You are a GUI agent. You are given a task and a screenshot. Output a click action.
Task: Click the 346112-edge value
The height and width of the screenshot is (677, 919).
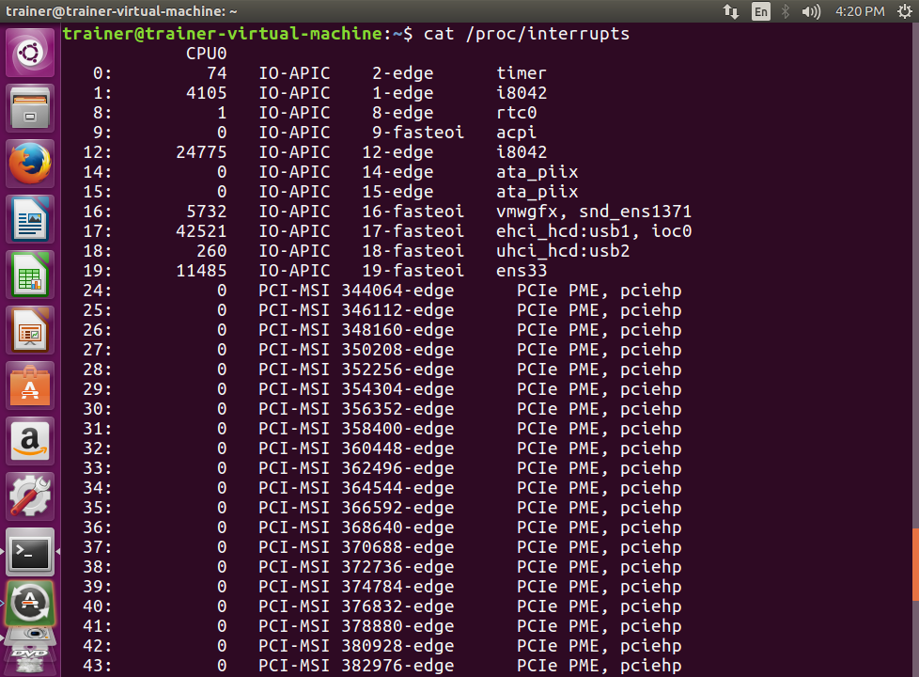[397, 310]
